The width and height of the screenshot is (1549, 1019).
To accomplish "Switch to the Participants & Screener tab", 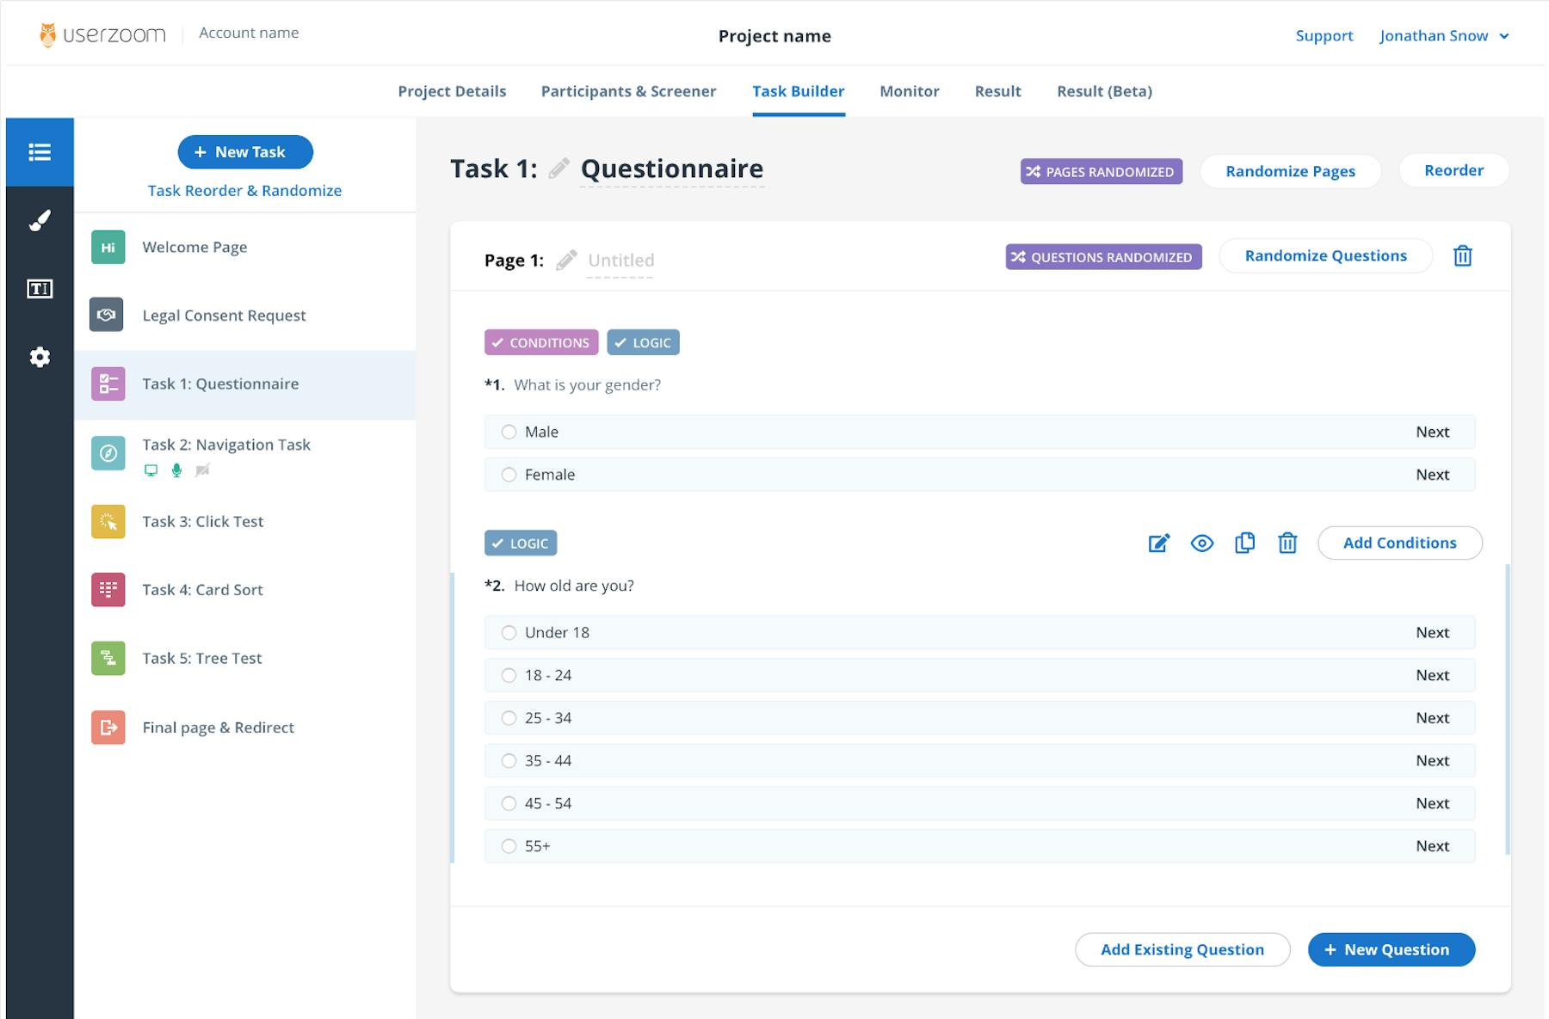I will pyautogui.click(x=628, y=91).
